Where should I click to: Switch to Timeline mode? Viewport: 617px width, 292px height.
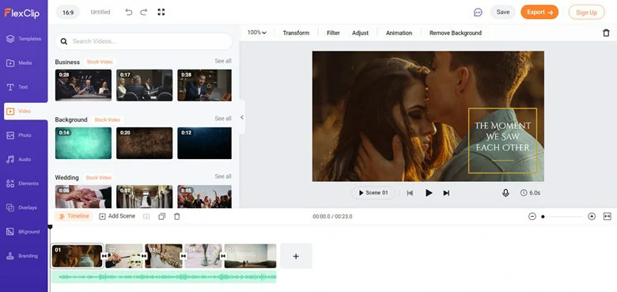coord(74,216)
